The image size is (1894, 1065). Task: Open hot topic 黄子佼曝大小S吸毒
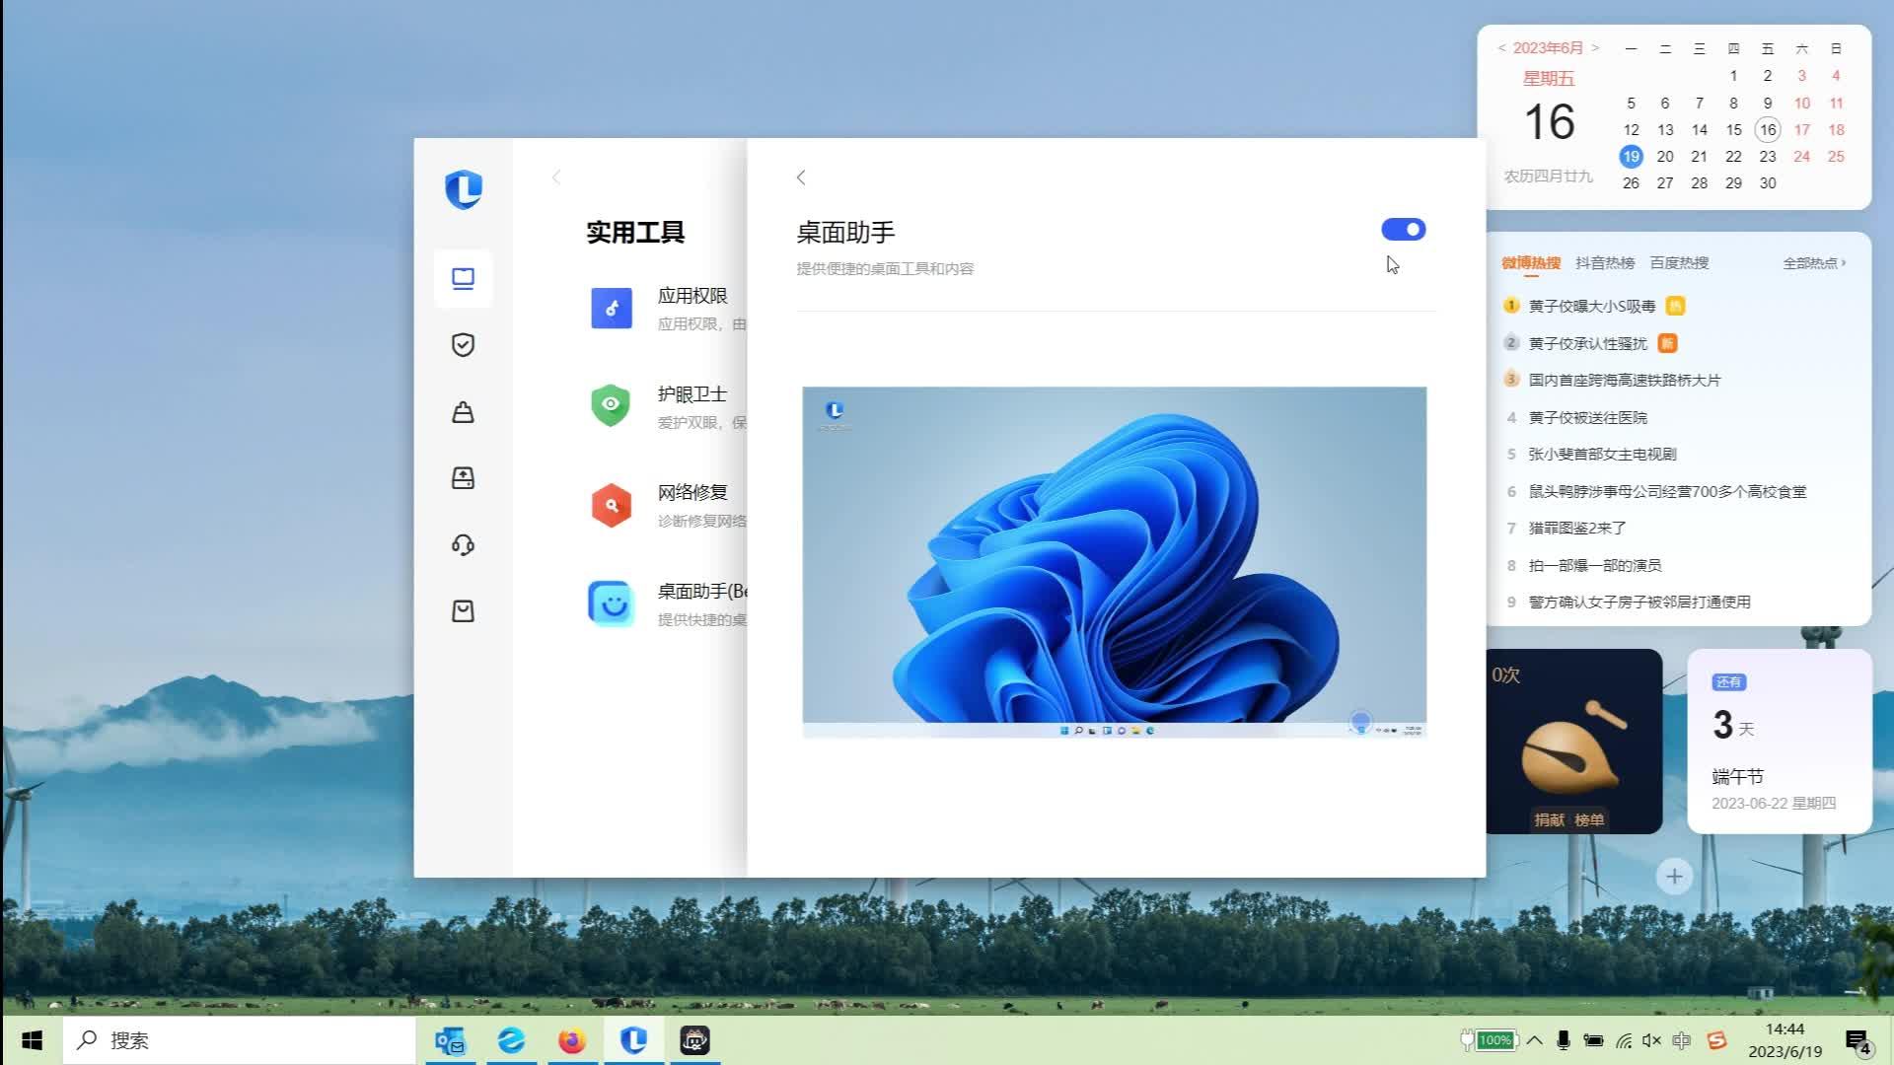[1592, 307]
